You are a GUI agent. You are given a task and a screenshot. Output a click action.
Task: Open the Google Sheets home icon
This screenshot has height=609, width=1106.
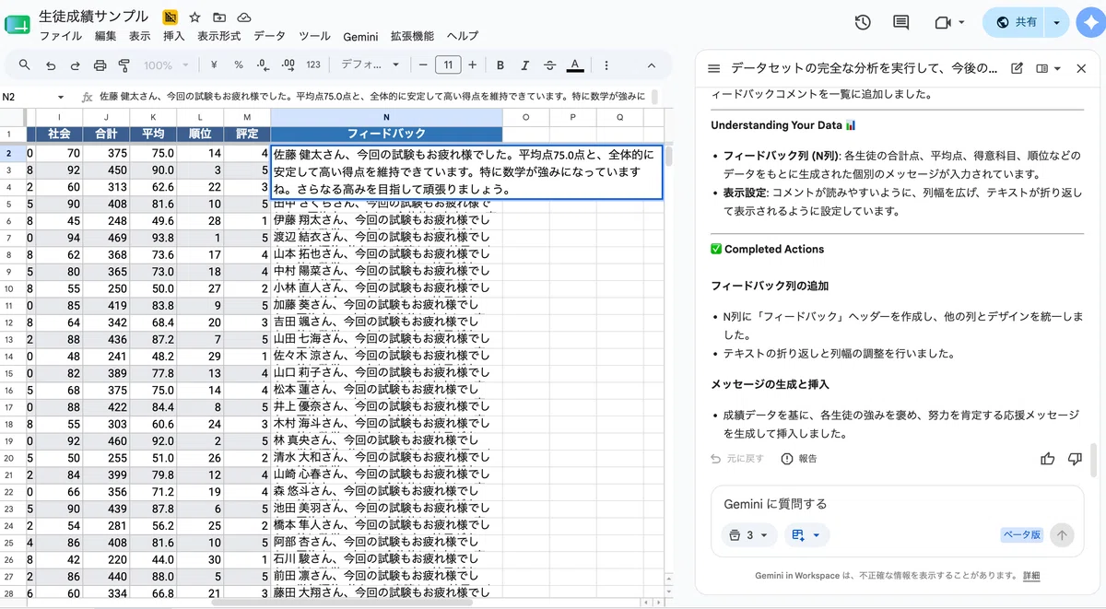18,24
